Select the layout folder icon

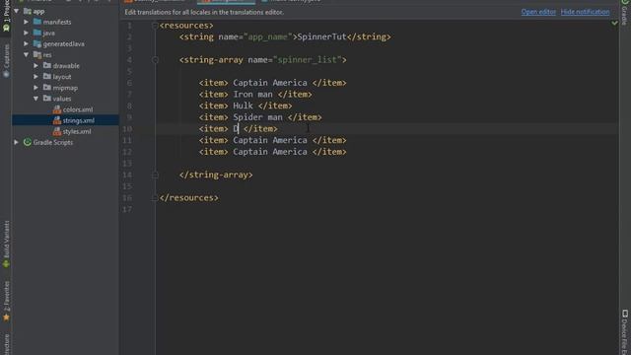coord(47,76)
